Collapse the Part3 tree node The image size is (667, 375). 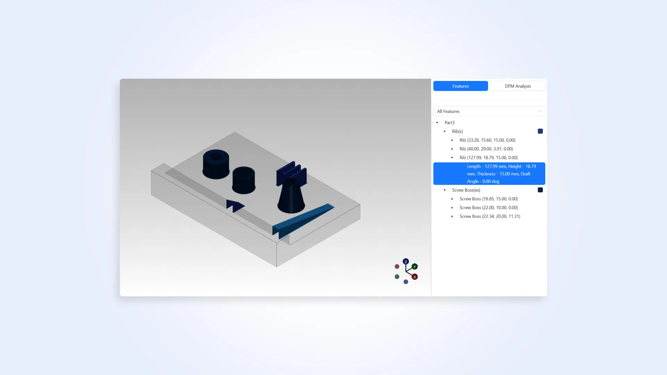437,123
